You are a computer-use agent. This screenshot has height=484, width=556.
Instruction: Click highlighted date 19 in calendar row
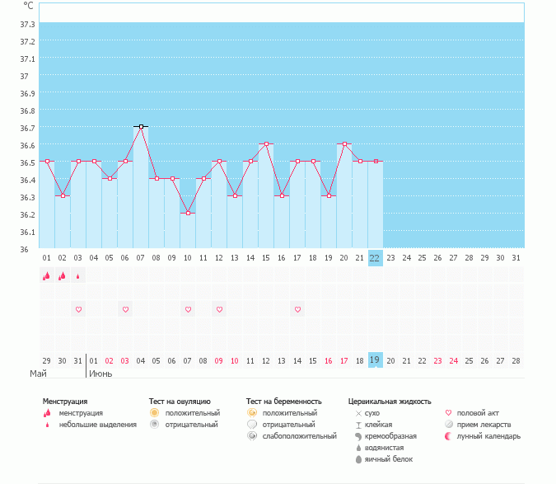pyautogui.click(x=375, y=360)
